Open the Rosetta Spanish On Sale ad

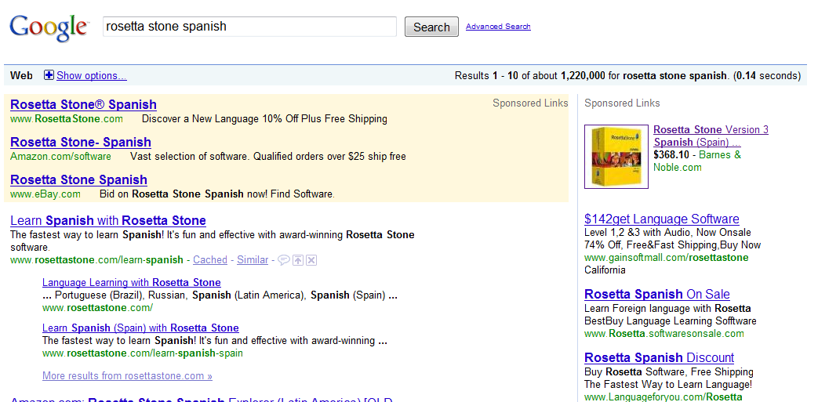click(x=656, y=294)
